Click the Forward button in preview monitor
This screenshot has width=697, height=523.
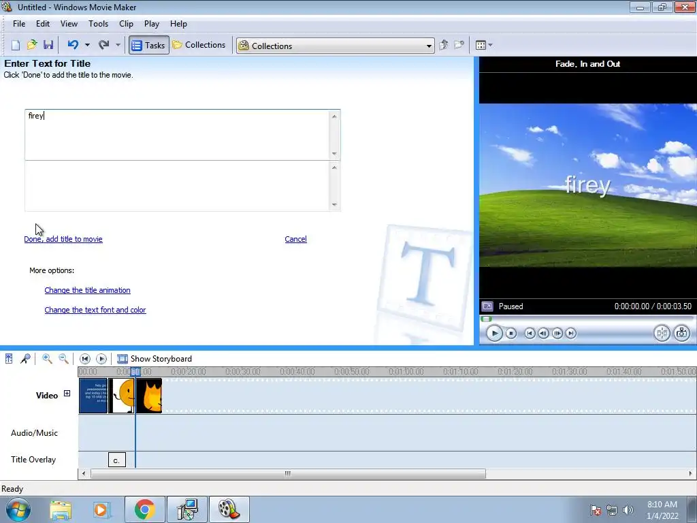coord(571,333)
